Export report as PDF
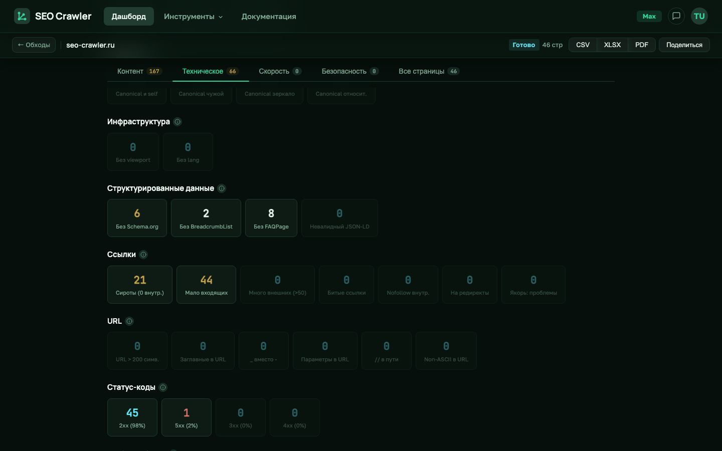722x451 pixels. (642, 45)
